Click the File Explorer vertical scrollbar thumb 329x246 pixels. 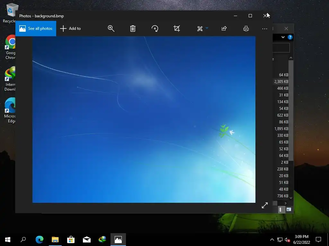pyautogui.click(x=291, y=110)
